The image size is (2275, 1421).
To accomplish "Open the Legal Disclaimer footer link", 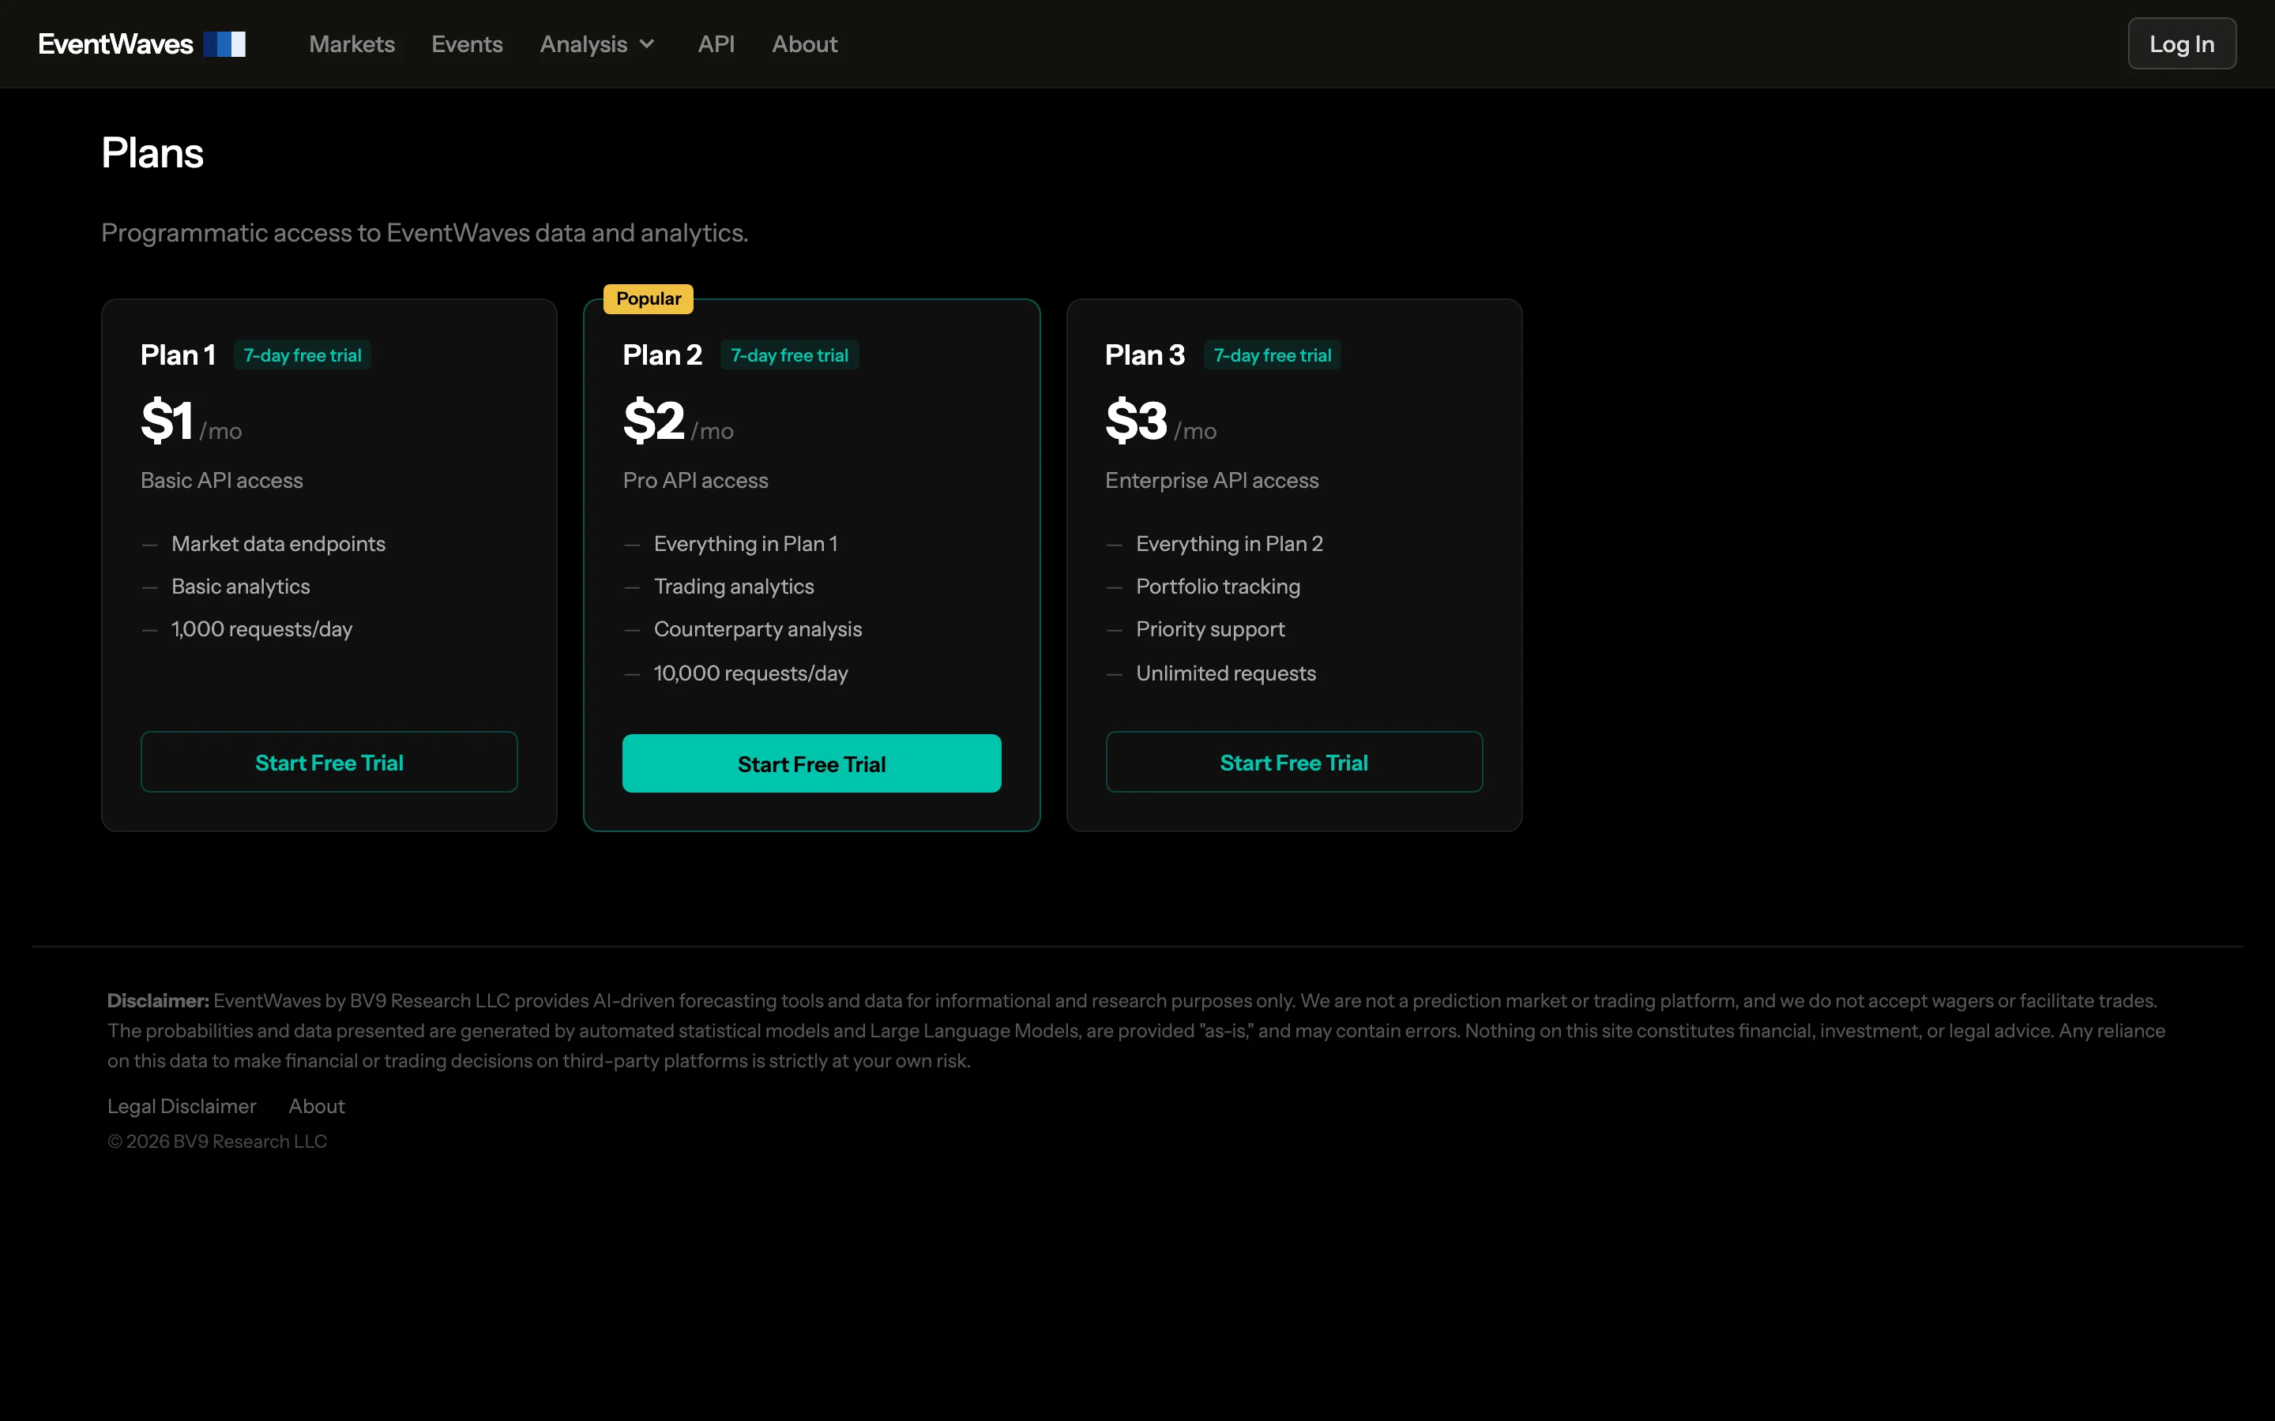I will tap(182, 1106).
